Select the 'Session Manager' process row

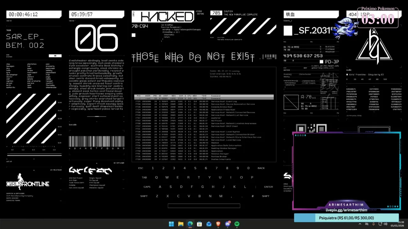pyautogui.click(x=204, y=154)
